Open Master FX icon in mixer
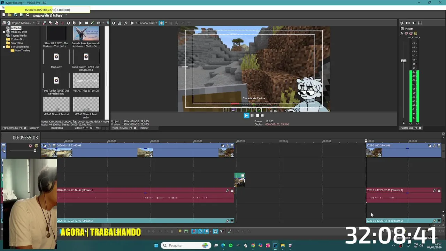The width and height of the screenshot is (446, 251). point(402,33)
